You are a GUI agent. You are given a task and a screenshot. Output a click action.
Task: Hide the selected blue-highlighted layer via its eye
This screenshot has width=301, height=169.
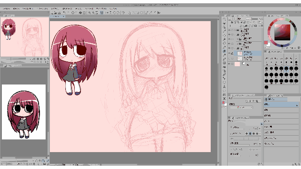coord(229,53)
